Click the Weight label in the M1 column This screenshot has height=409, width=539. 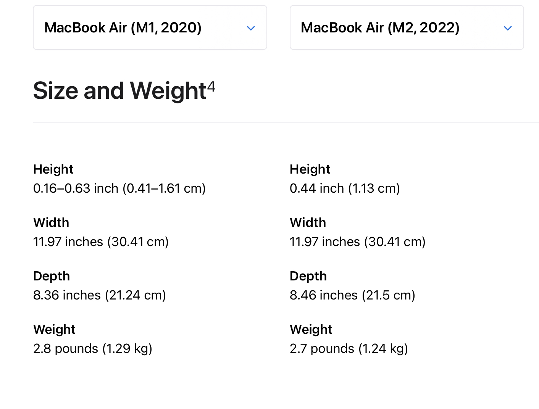click(54, 330)
